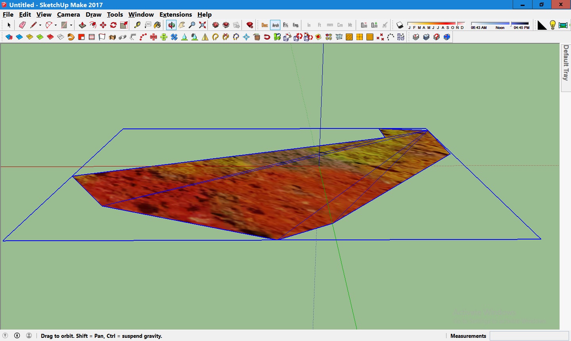The width and height of the screenshot is (571, 341).
Task: Choose the Offset tool
Action: [93, 25]
